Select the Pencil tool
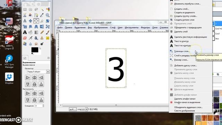The height and width of the screenshot is (125, 222). 42,32
